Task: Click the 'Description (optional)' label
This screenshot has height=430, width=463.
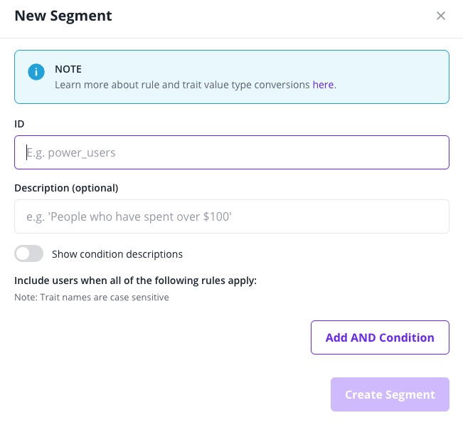Action: [x=66, y=188]
